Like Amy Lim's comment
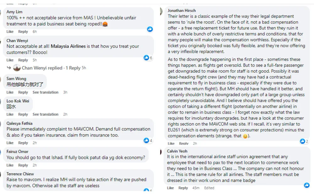The height and width of the screenshot is (195, 314). point(10,32)
